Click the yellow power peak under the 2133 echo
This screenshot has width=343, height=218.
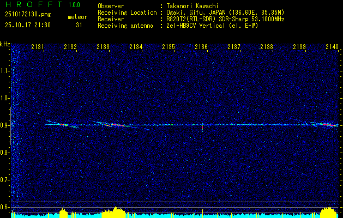(114, 211)
